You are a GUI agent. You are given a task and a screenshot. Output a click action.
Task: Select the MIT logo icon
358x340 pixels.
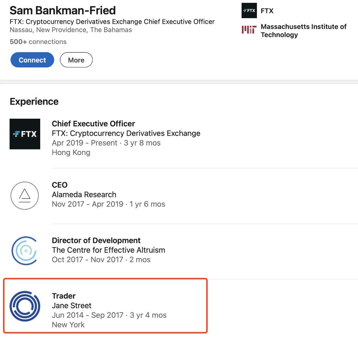249,30
